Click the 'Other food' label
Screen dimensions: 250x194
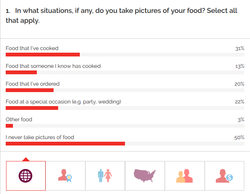click(19, 119)
